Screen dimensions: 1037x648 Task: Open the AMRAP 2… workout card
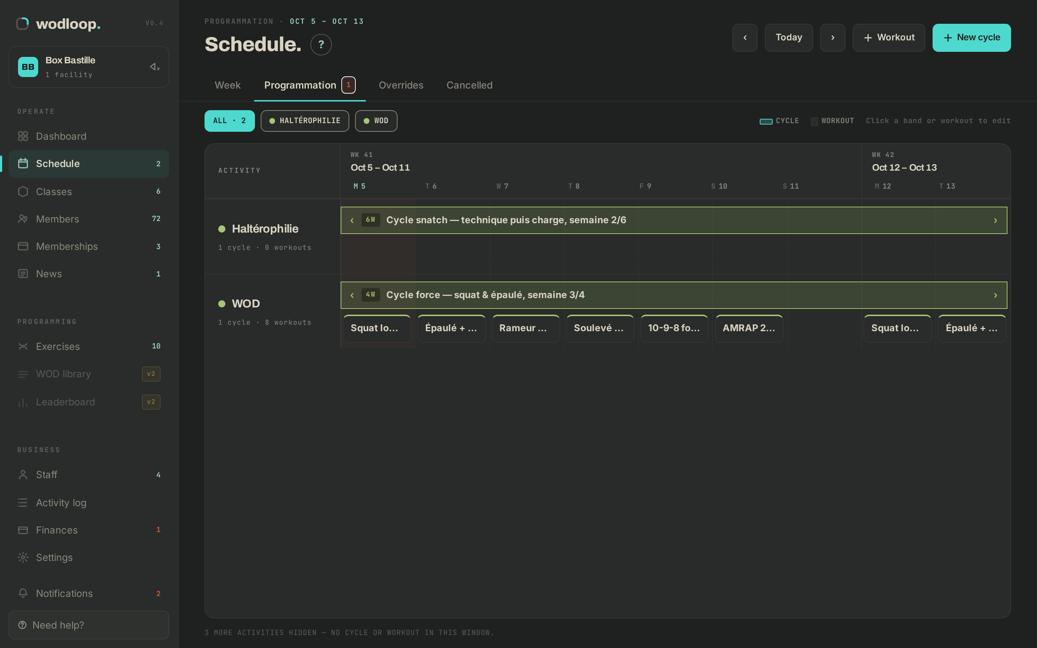[x=749, y=328]
